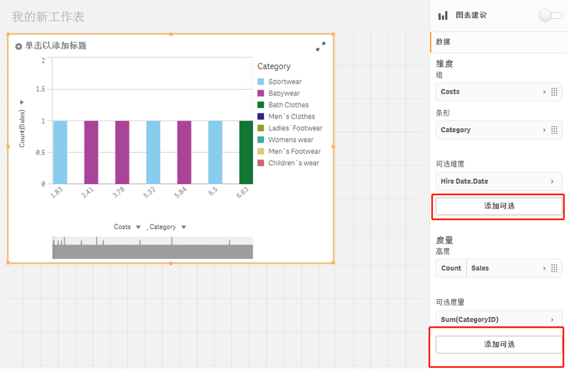Click the sheet title 我的新工作表
This screenshot has height=369, width=568.
(48, 17)
